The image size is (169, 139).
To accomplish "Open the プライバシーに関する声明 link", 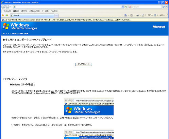I will [19, 33].
